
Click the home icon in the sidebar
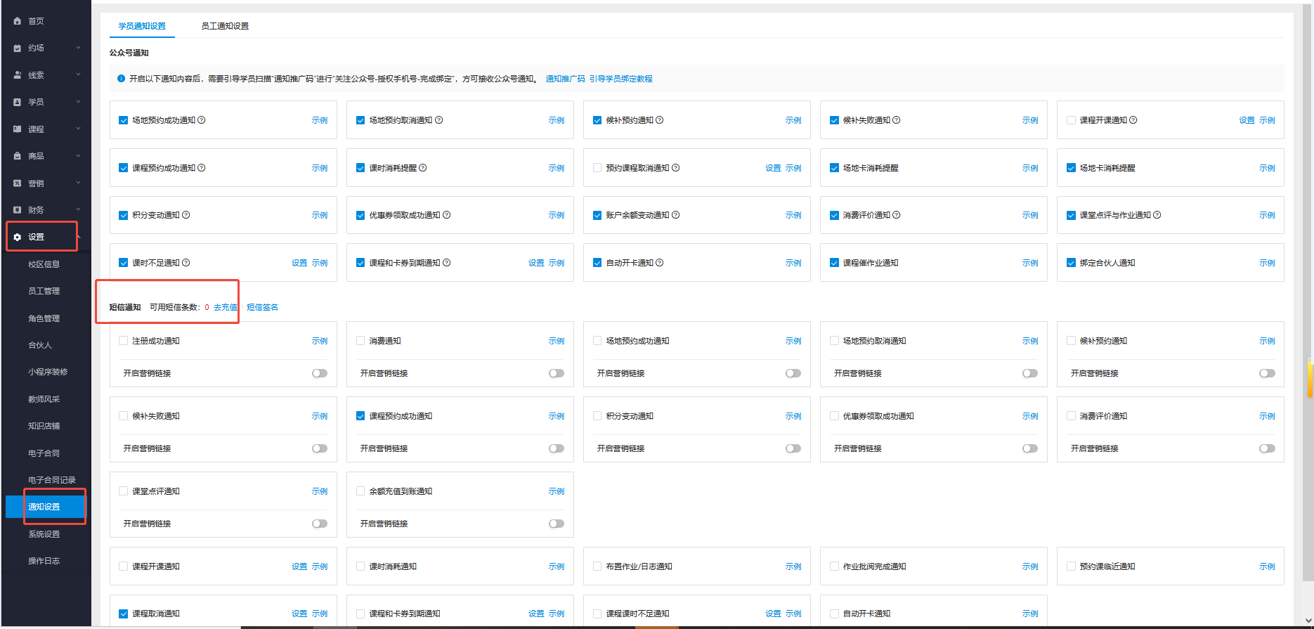point(18,21)
